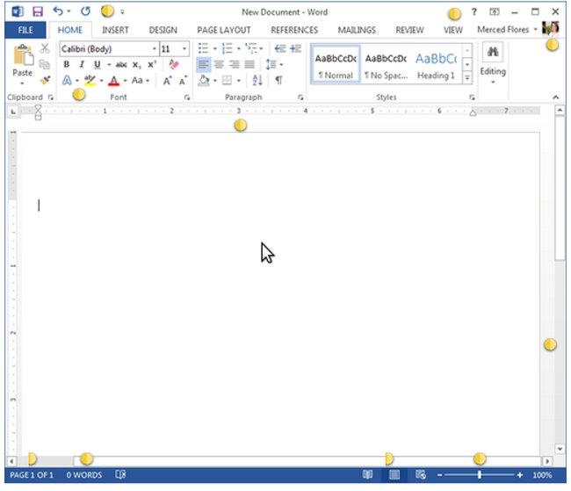Click the Copy icon
The height and width of the screenshot is (491, 571).
point(45,64)
